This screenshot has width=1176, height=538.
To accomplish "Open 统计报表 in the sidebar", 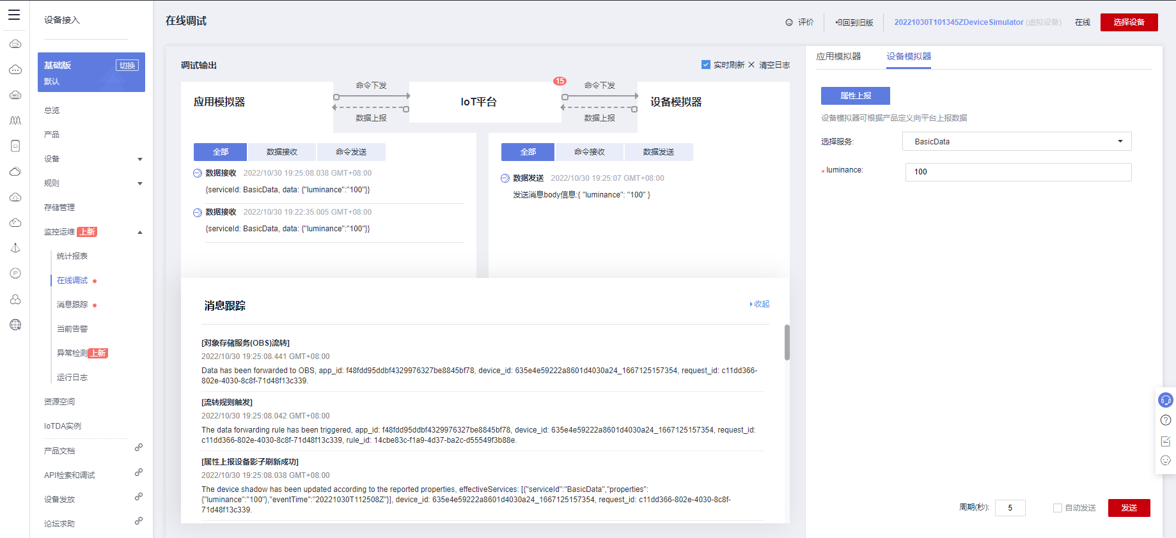I will [x=72, y=256].
